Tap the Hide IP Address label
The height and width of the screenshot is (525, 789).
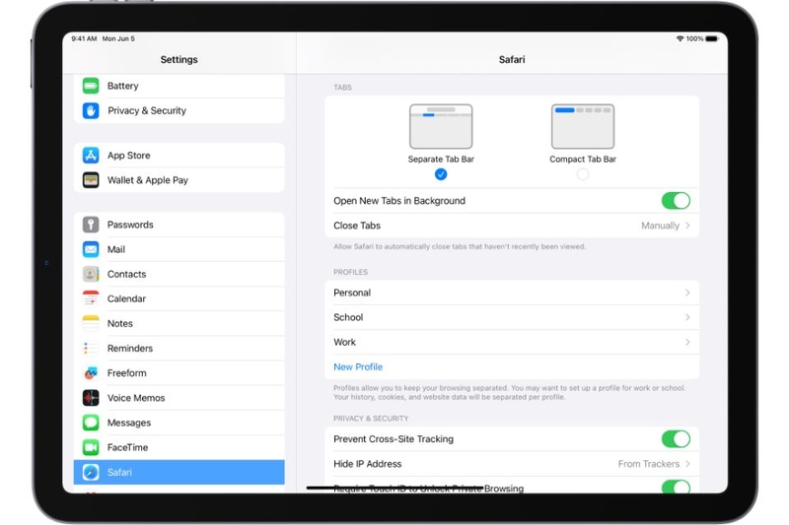(367, 464)
